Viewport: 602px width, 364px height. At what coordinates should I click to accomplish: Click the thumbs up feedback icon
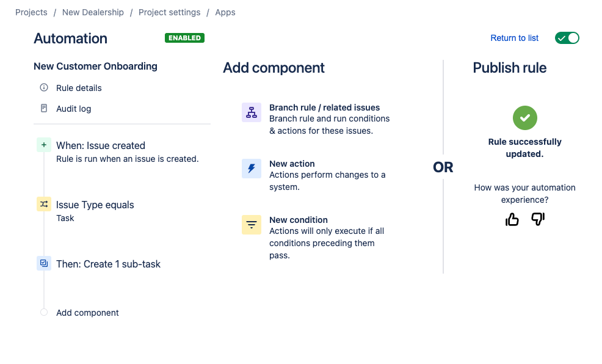pyautogui.click(x=512, y=219)
